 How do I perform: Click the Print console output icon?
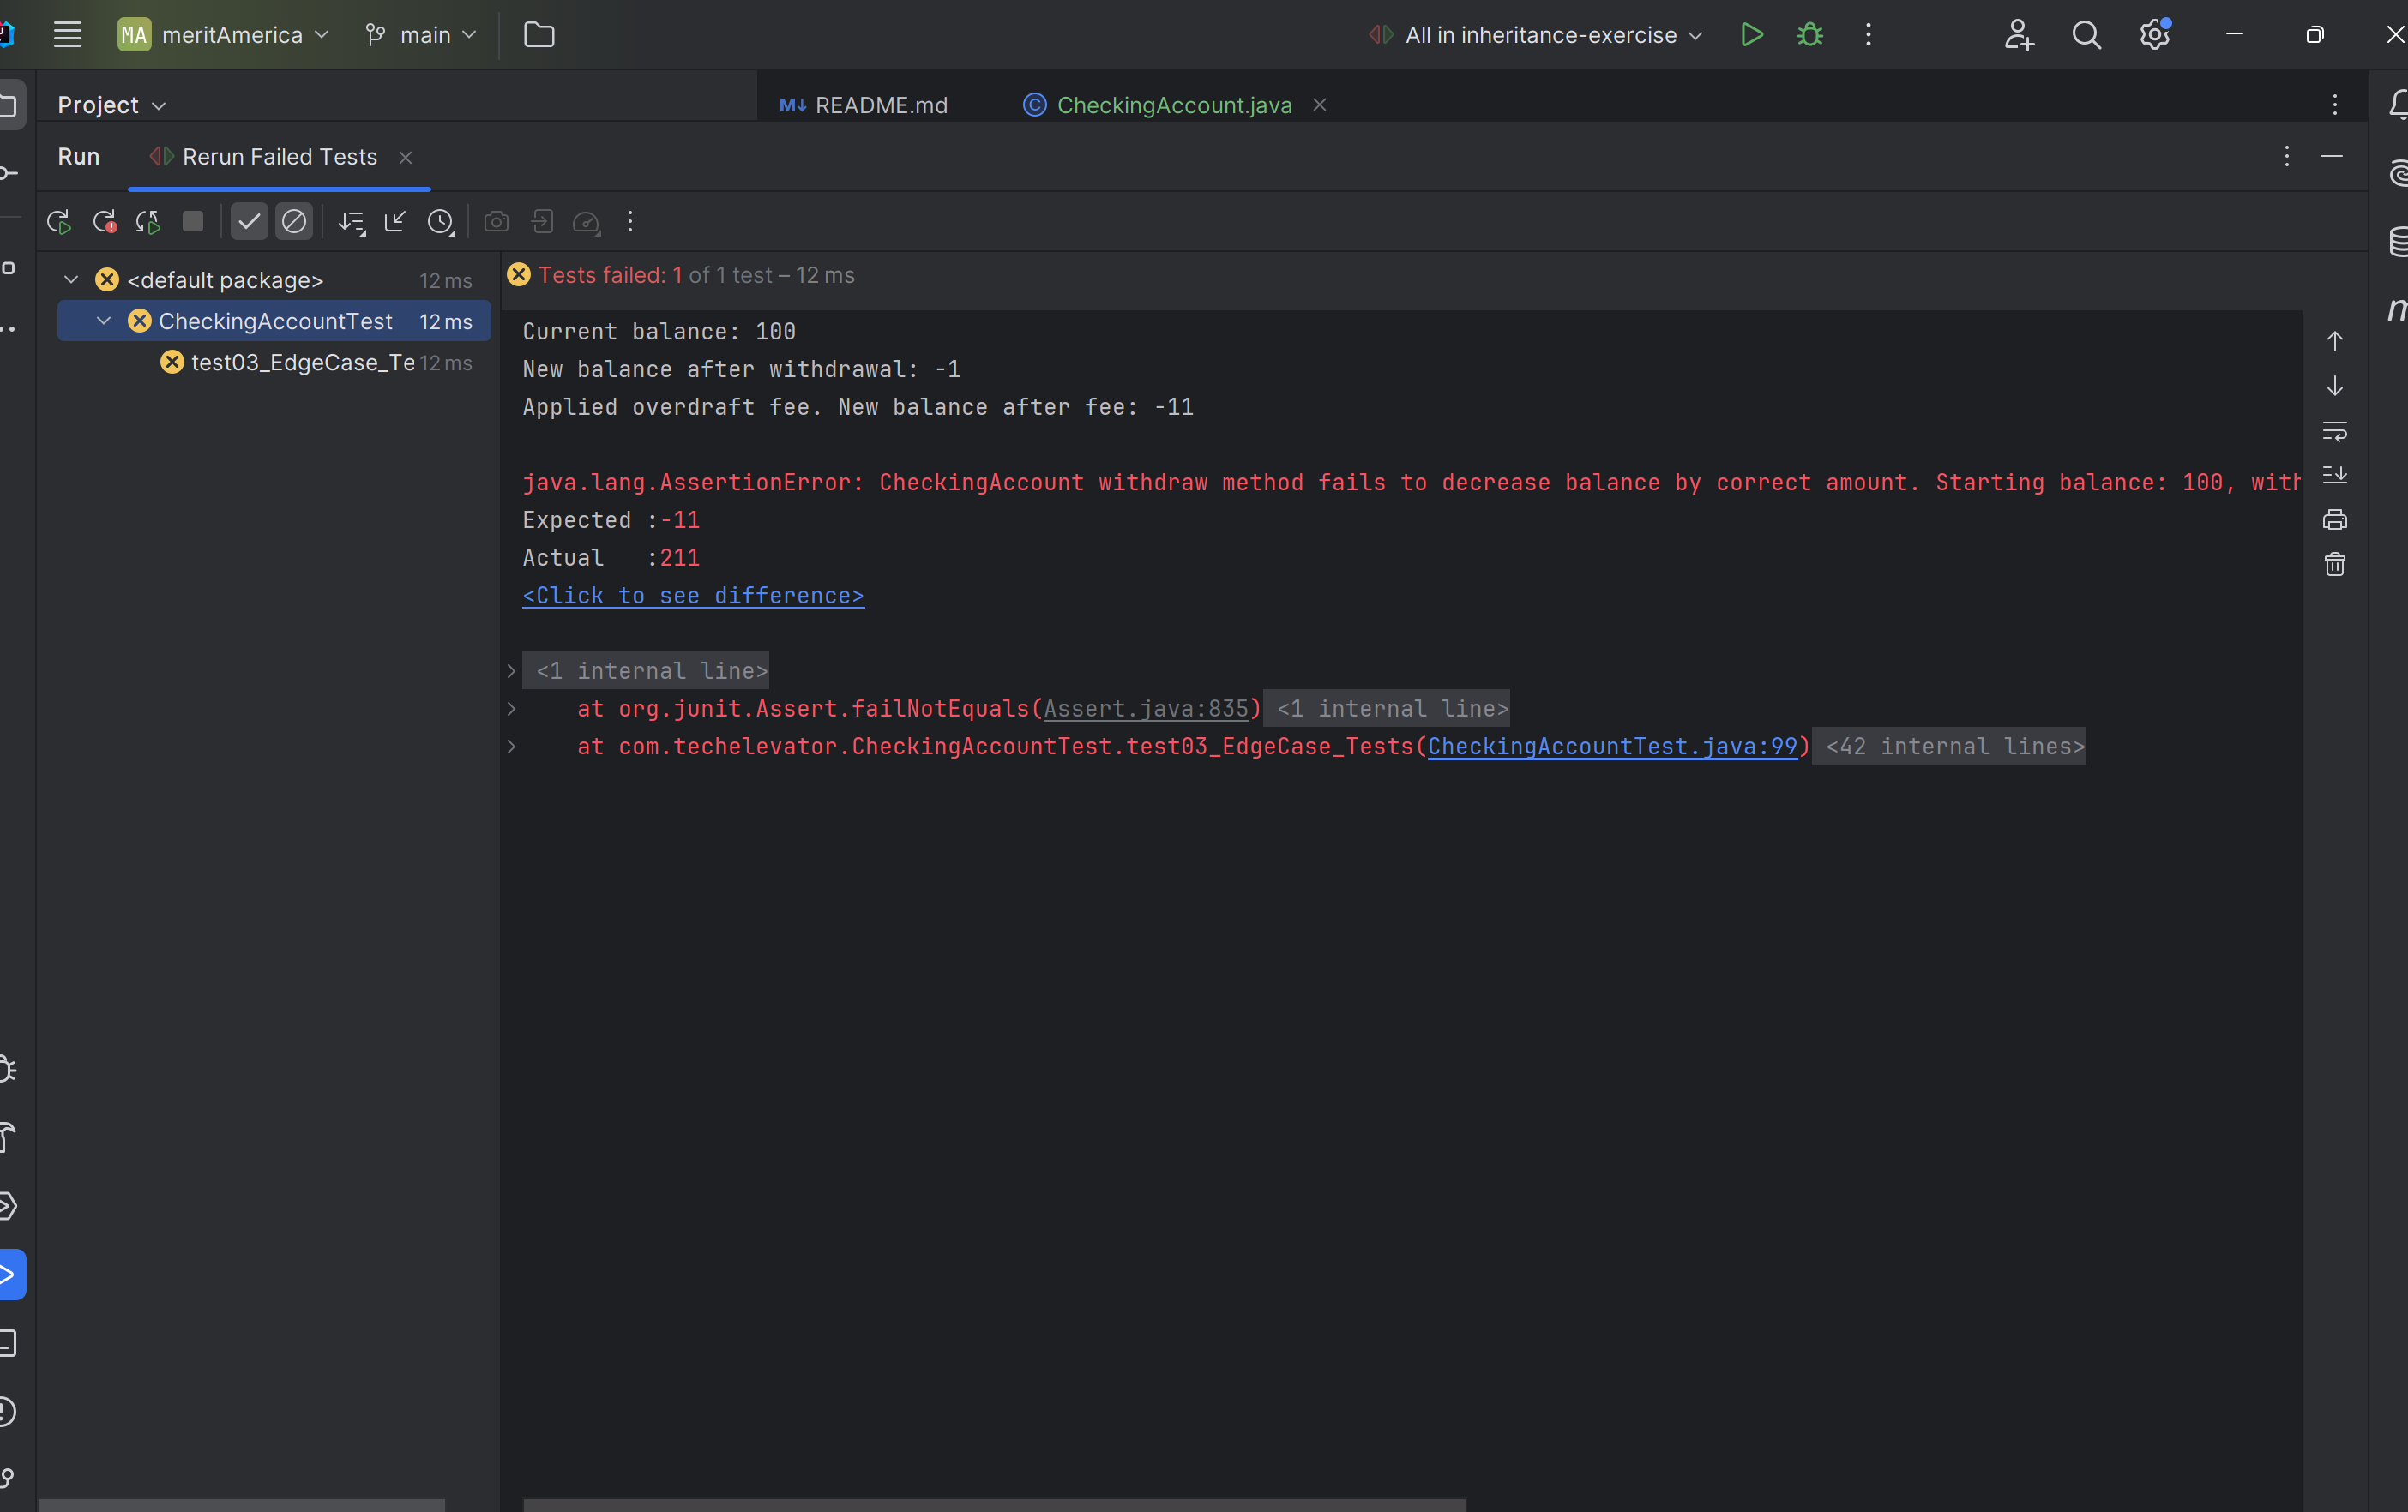(x=2334, y=519)
